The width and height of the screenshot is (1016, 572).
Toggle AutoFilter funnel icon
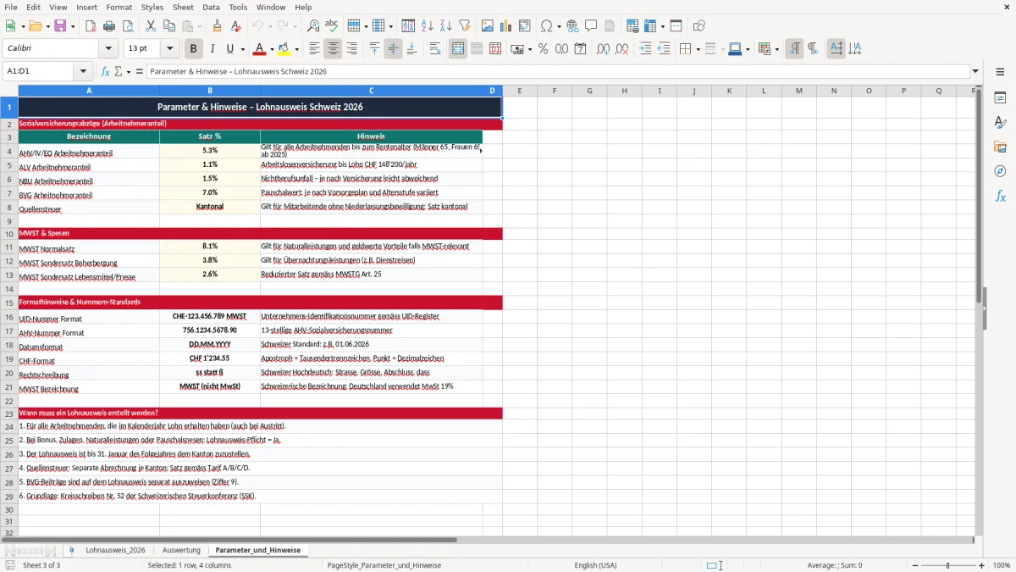point(465,26)
